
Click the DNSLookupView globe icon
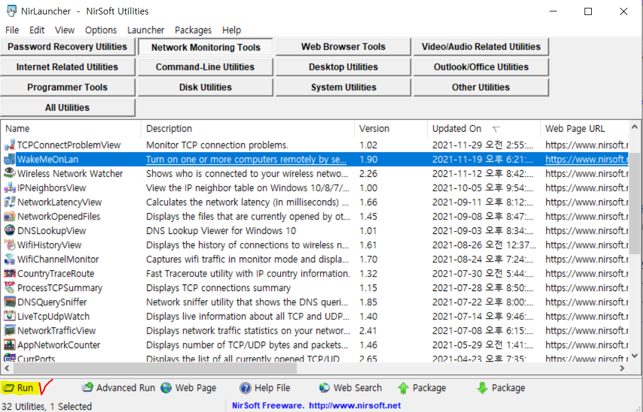[10, 231]
